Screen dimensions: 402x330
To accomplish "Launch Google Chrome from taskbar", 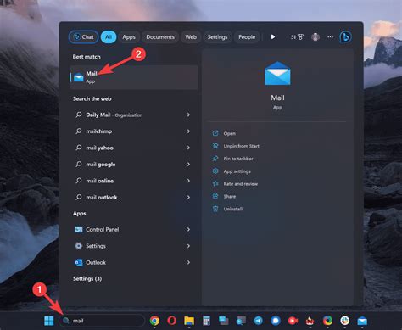I will coord(154,321).
